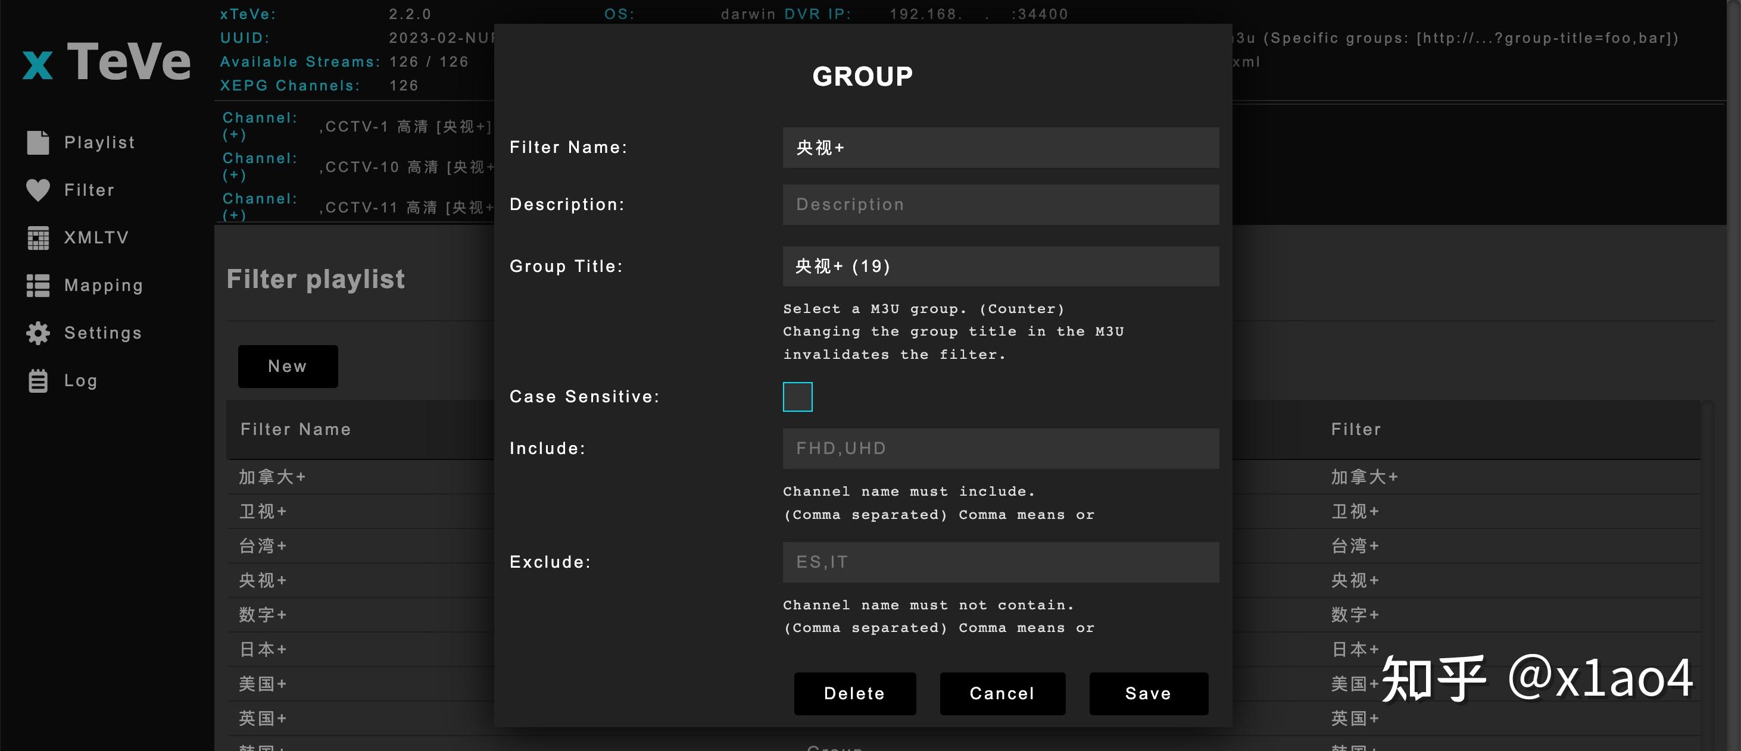Open the Group Title dropdown showing 央视+ (19)

pyautogui.click(x=1000, y=266)
